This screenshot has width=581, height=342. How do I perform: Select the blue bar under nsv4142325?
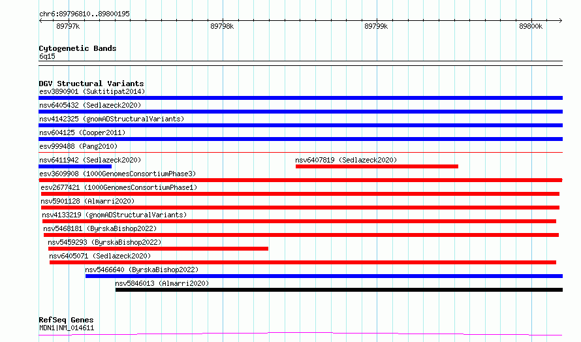coord(300,125)
